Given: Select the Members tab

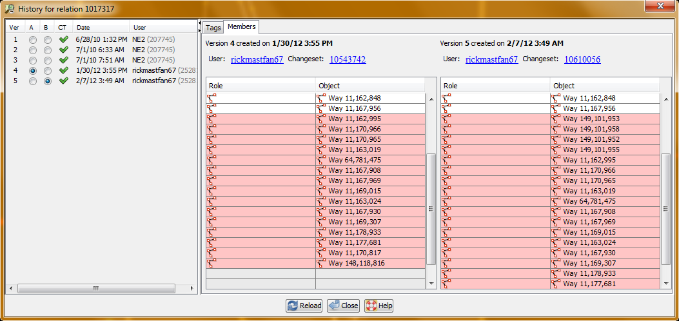Looking at the screenshot, I should (241, 27).
